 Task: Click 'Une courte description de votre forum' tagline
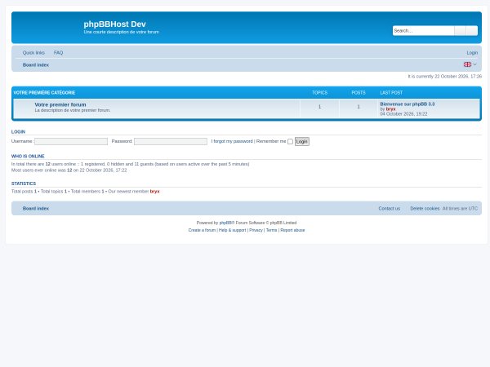[121, 32]
